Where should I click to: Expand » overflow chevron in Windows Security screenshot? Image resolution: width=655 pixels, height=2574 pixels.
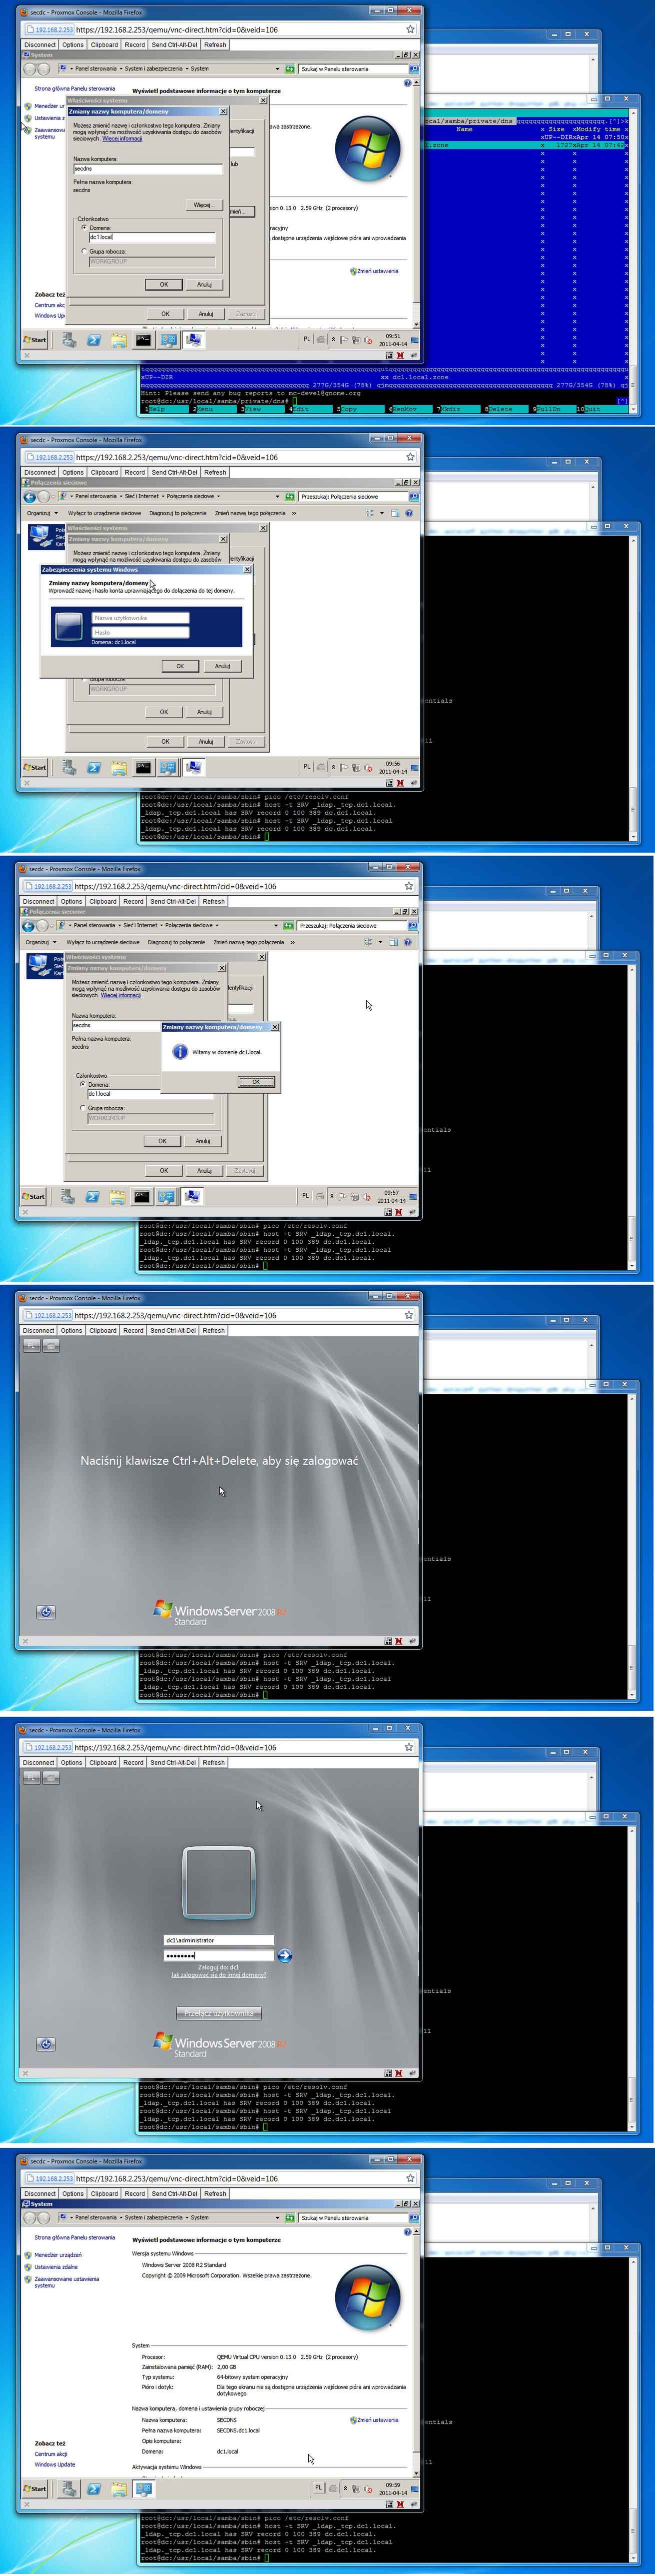pyautogui.click(x=293, y=513)
